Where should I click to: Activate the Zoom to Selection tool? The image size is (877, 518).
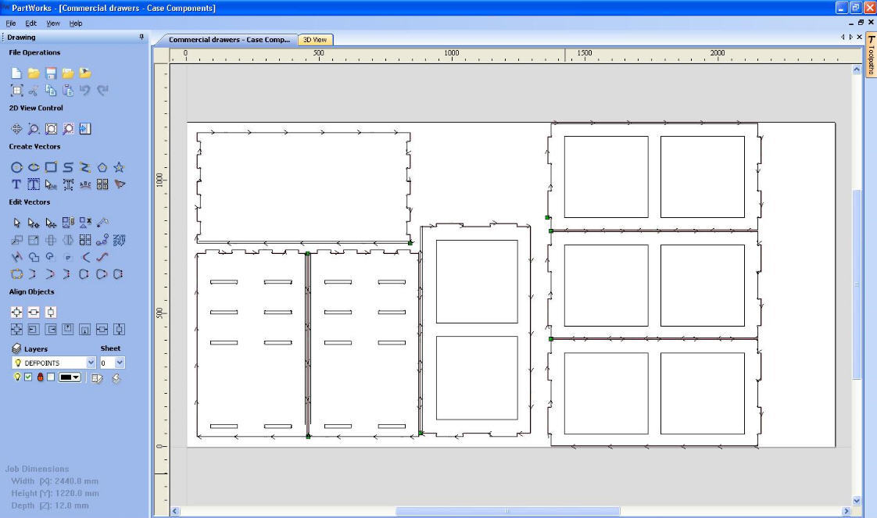69,129
